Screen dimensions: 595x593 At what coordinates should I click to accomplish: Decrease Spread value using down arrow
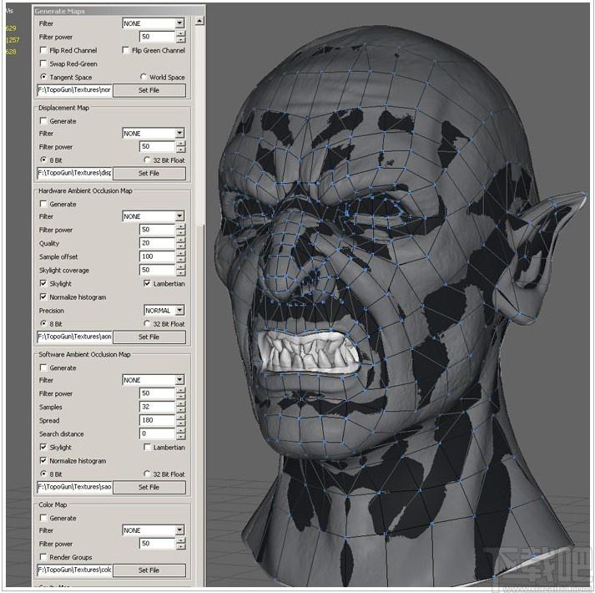[181, 423]
